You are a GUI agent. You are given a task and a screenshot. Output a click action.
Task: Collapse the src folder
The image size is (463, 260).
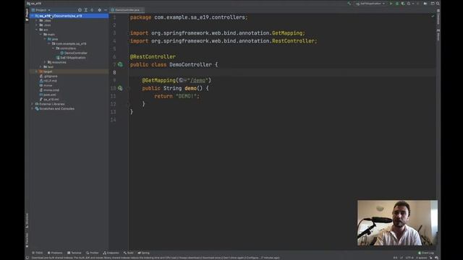coord(37,30)
